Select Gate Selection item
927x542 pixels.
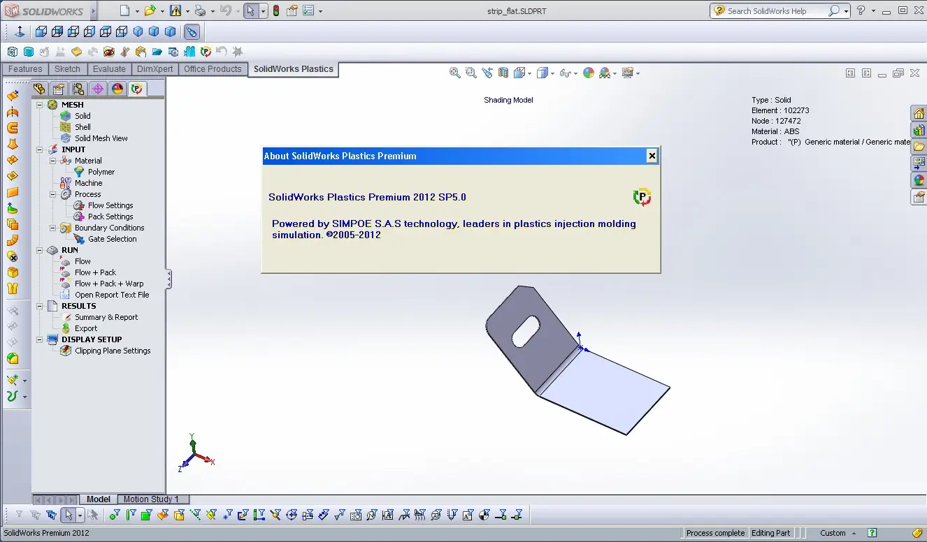(x=113, y=239)
